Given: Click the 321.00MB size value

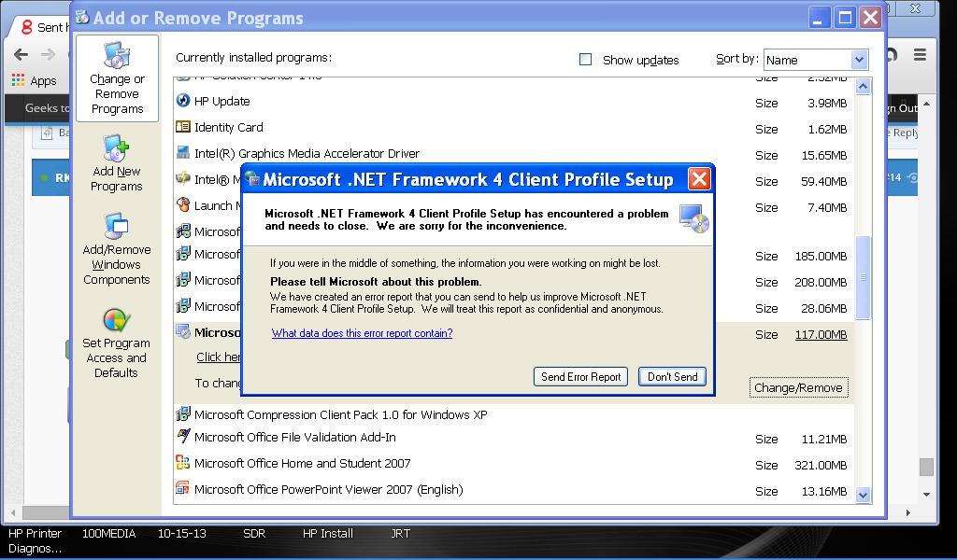Looking at the screenshot, I should point(821,466).
